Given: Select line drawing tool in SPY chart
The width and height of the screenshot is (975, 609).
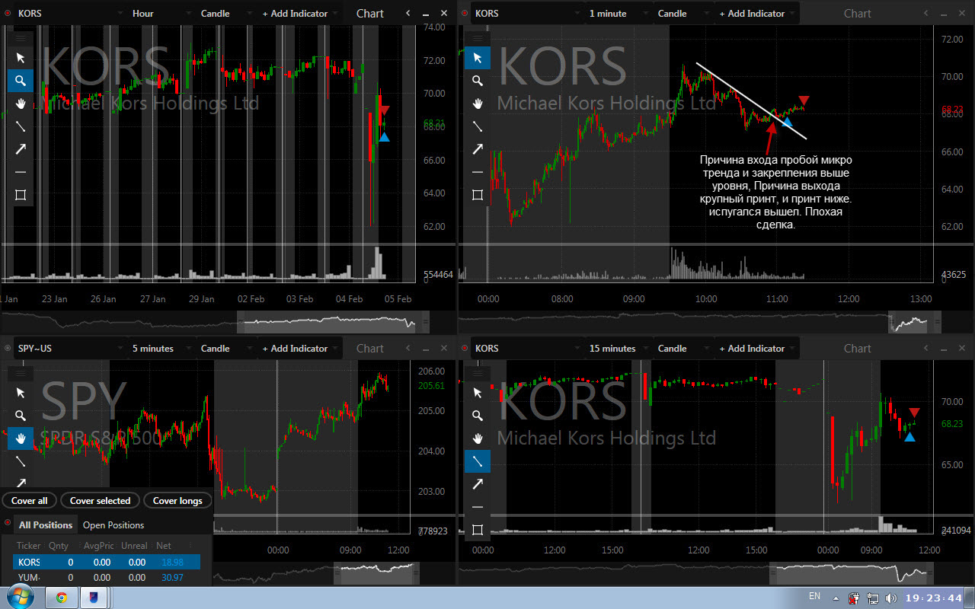Looking at the screenshot, I should coord(21,461).
